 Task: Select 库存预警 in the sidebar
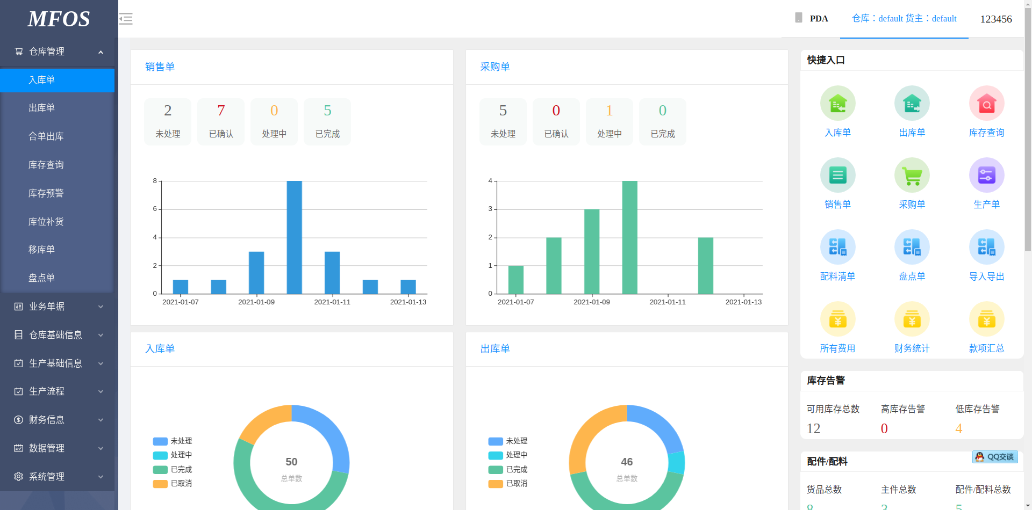46,193
